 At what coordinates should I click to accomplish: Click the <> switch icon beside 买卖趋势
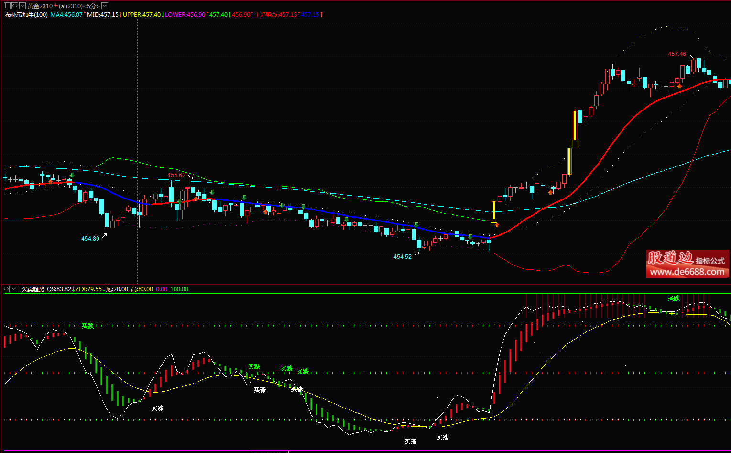pyautogui.click(x=6, y=289)
